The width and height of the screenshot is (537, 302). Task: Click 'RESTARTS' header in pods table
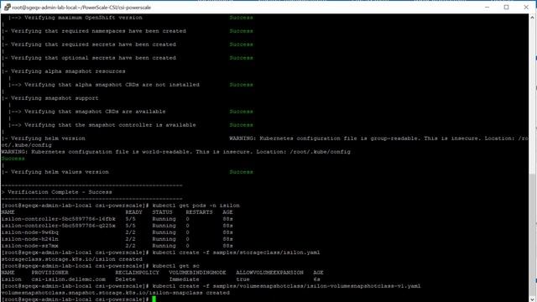point(200,212)
